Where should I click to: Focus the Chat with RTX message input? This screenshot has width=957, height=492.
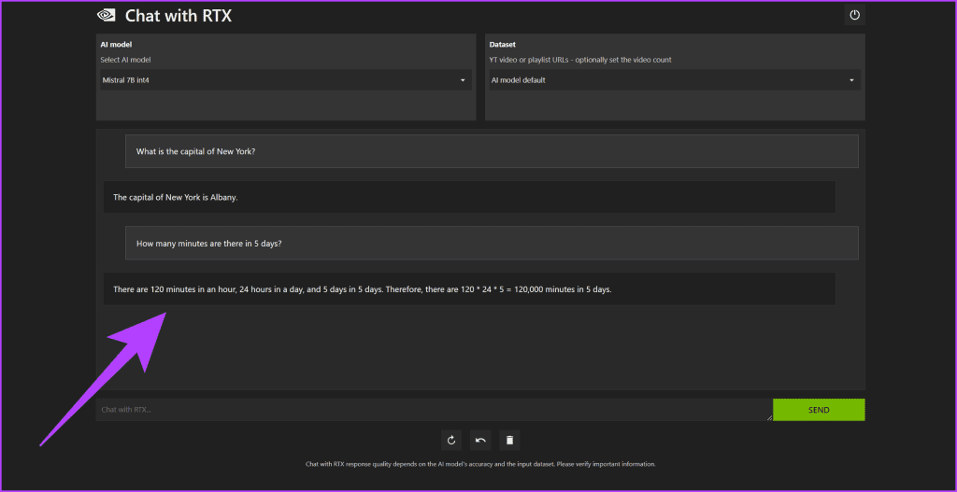click(x=434, y=410)
